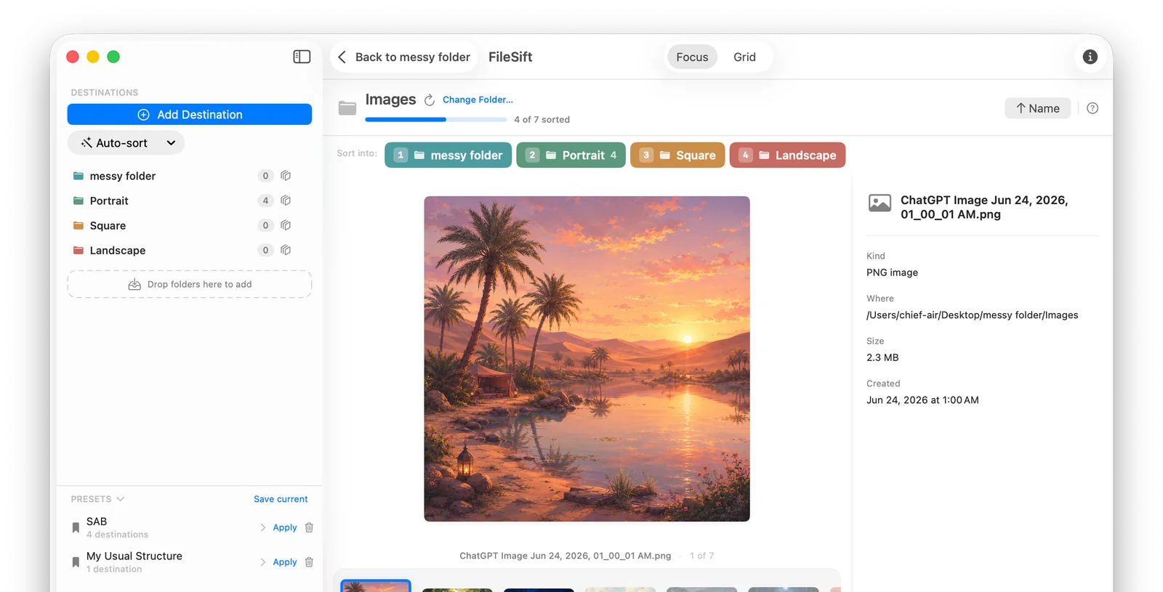This screenshot has width=1163, height=592.
Task: Switch to Grid view
Action: tap(744, 57)
